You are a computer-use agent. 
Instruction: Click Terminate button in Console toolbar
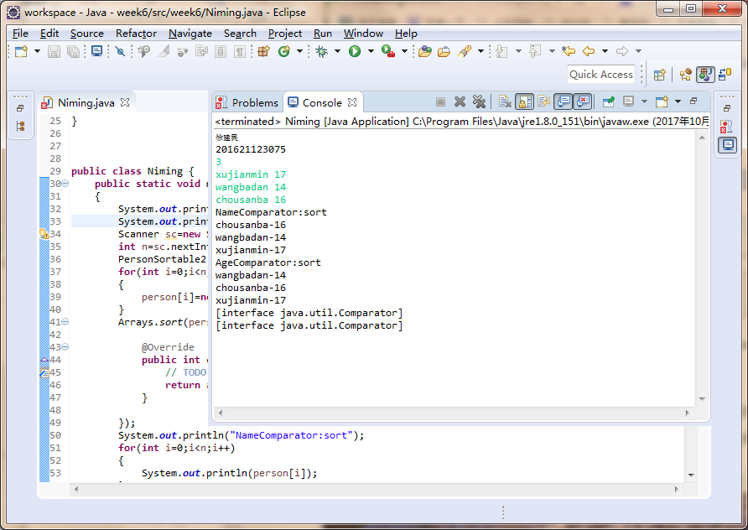441,101
